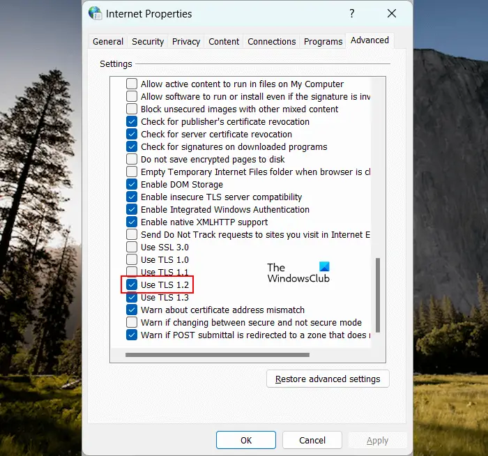
Task: Uncheck Check for publisher's certificate revocation
Action: click(x=132, y=121)
